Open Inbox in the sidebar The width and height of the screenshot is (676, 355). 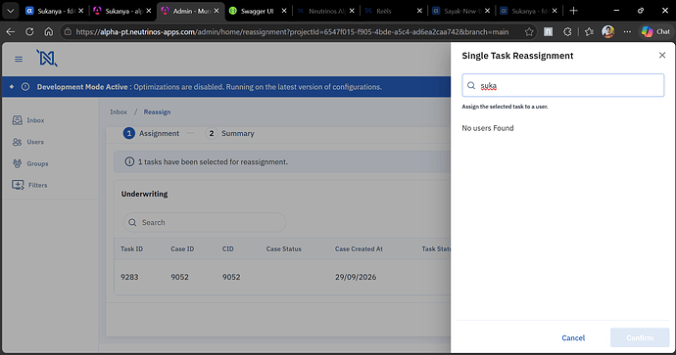(28, 120)
